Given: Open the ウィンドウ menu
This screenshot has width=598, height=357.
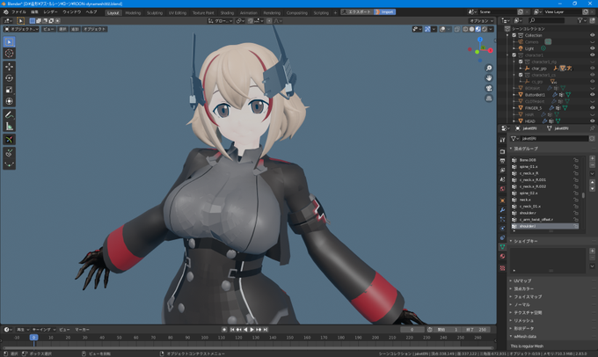Looking at the screenshot, I should pyautogui.click(x=72, y=12).
